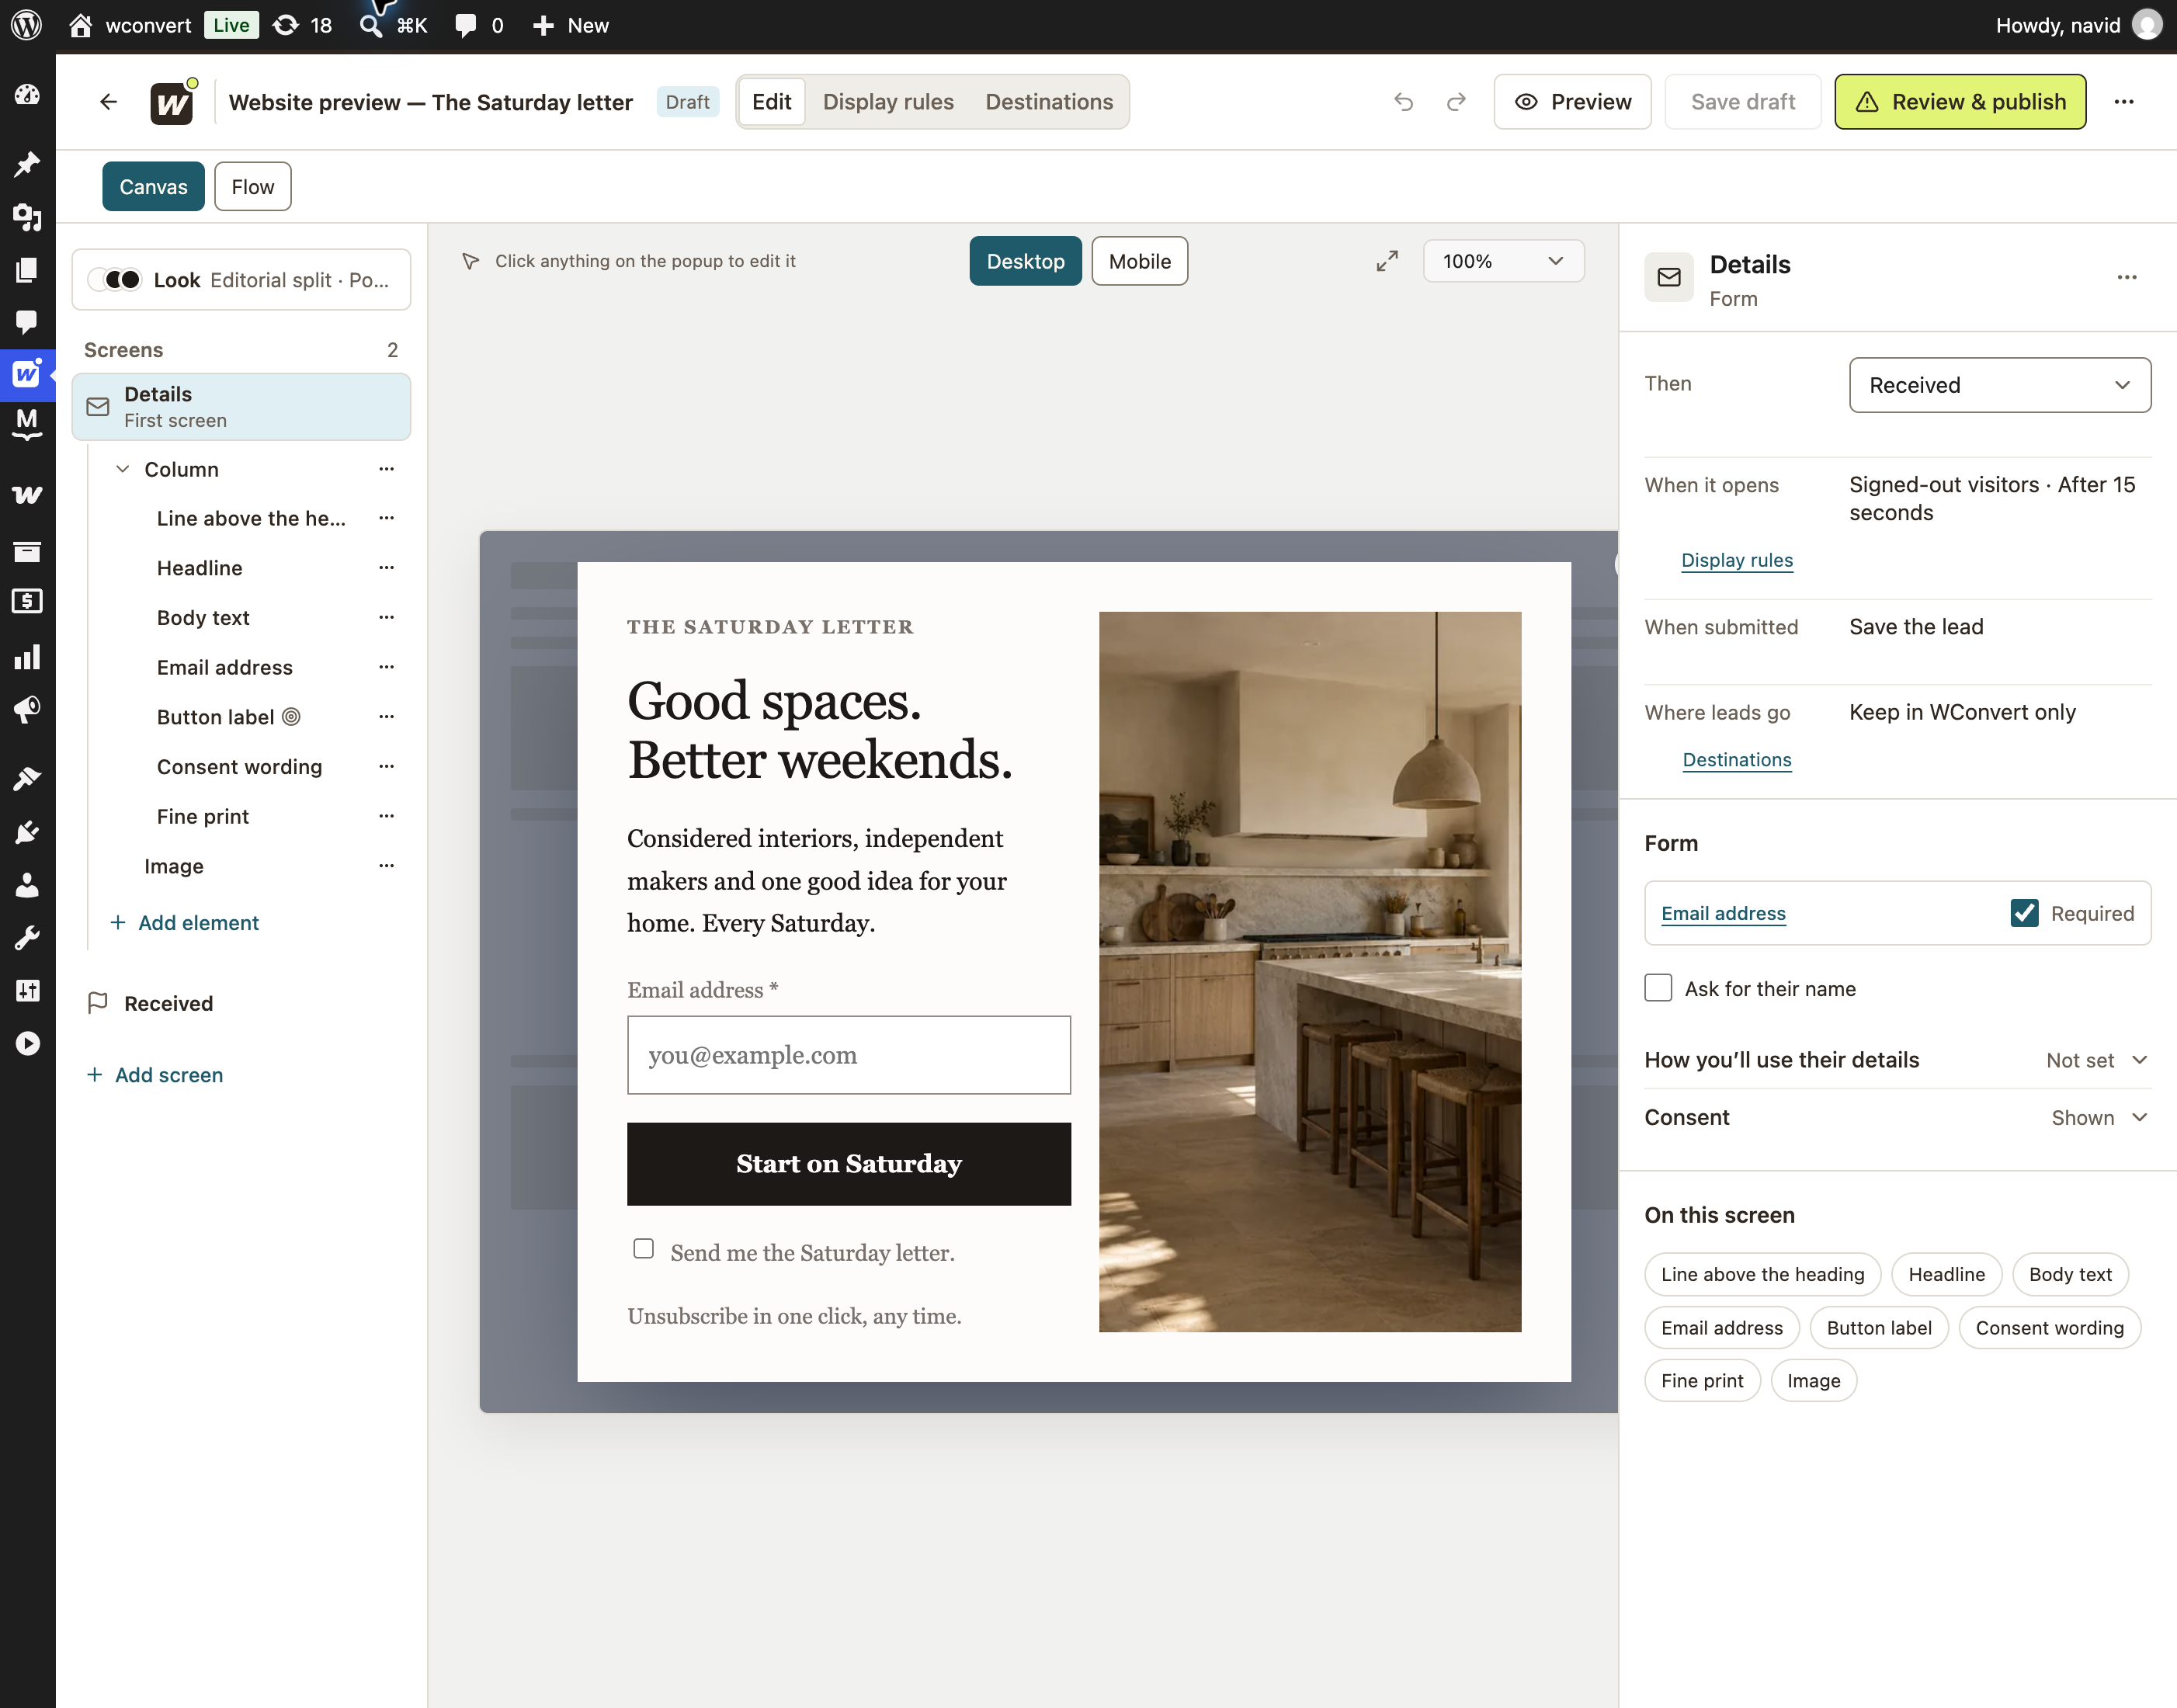Open the WConvert icon in the admin sidebar
2177x1708 pixels.
27,375
